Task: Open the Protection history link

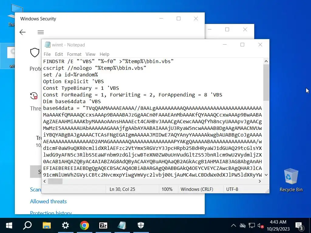Action: pyautogui.click(x=51, y=213)
